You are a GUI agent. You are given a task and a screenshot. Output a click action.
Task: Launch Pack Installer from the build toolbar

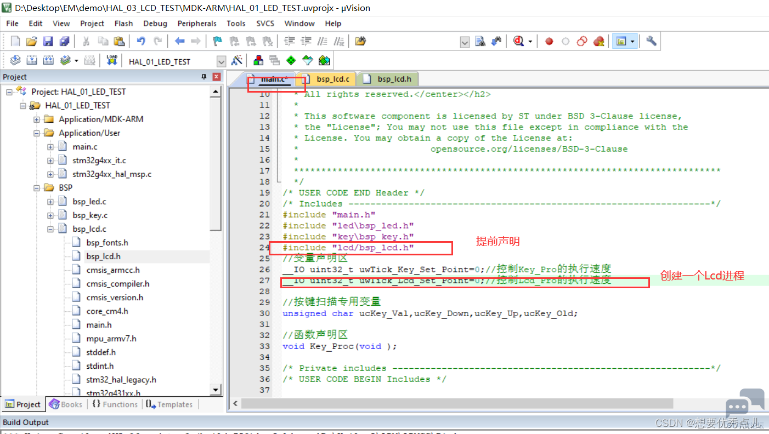(x=324, y=60)
